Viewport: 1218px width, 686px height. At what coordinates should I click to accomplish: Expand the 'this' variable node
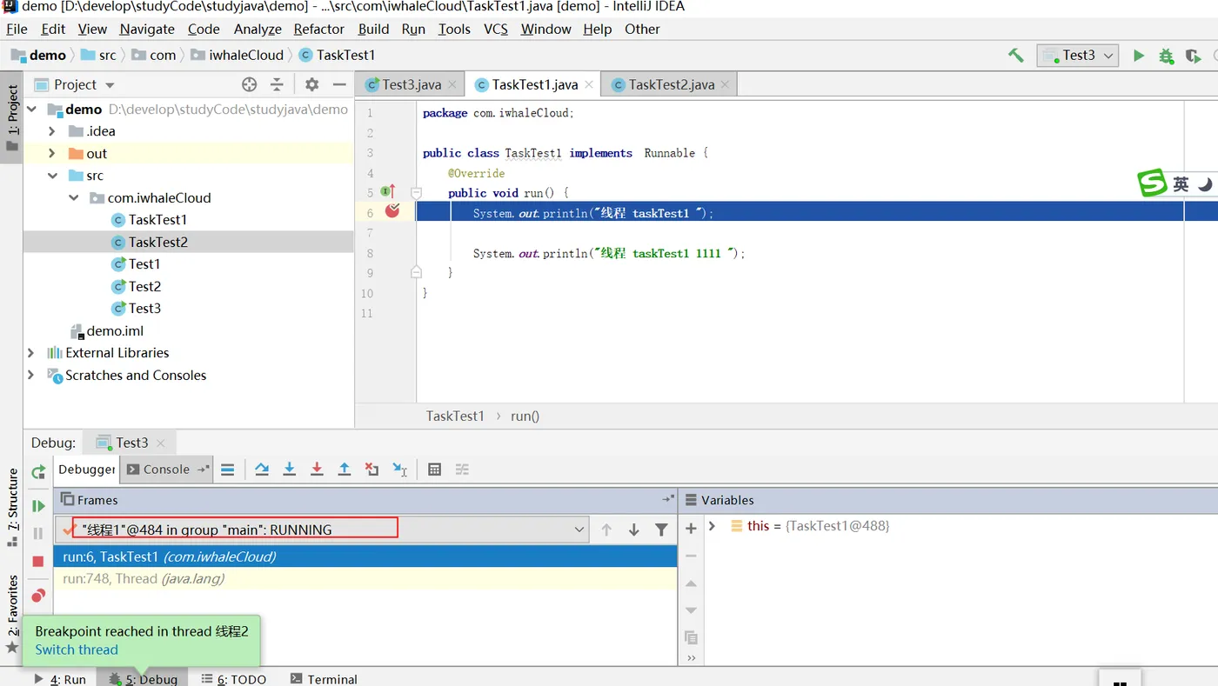coord(713,526)
